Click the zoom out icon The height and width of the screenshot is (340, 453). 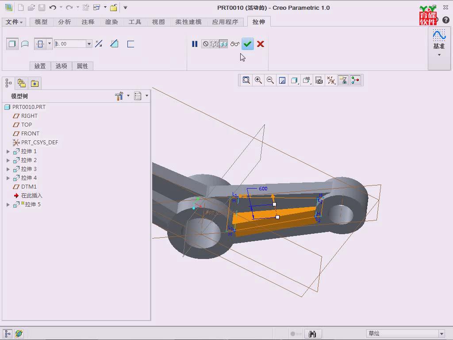(270, 80)
